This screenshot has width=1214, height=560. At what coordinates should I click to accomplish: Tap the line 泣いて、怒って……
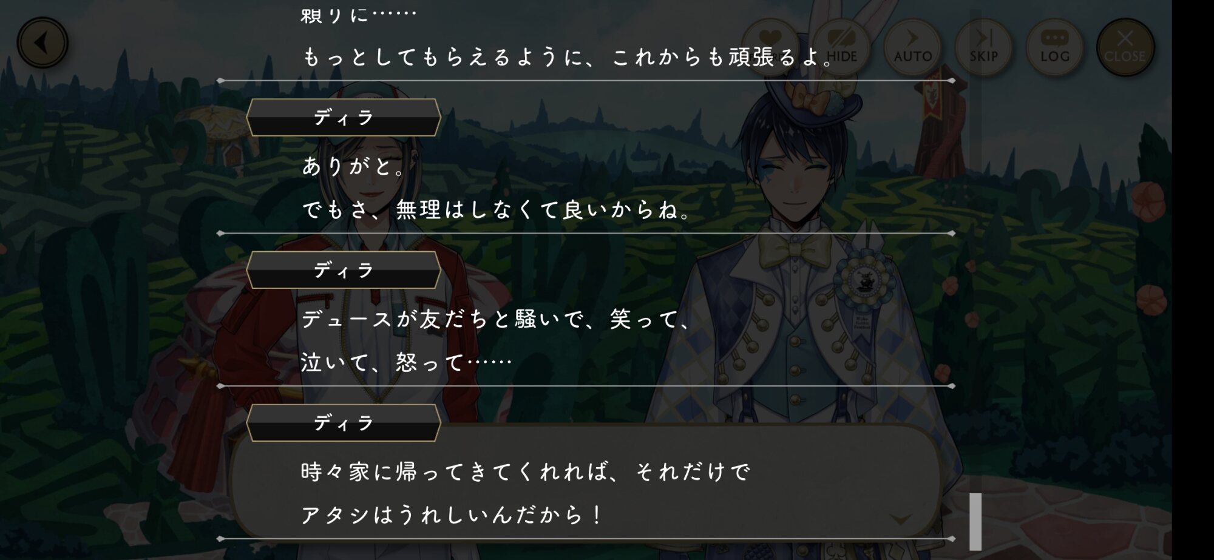pos(407,363)
